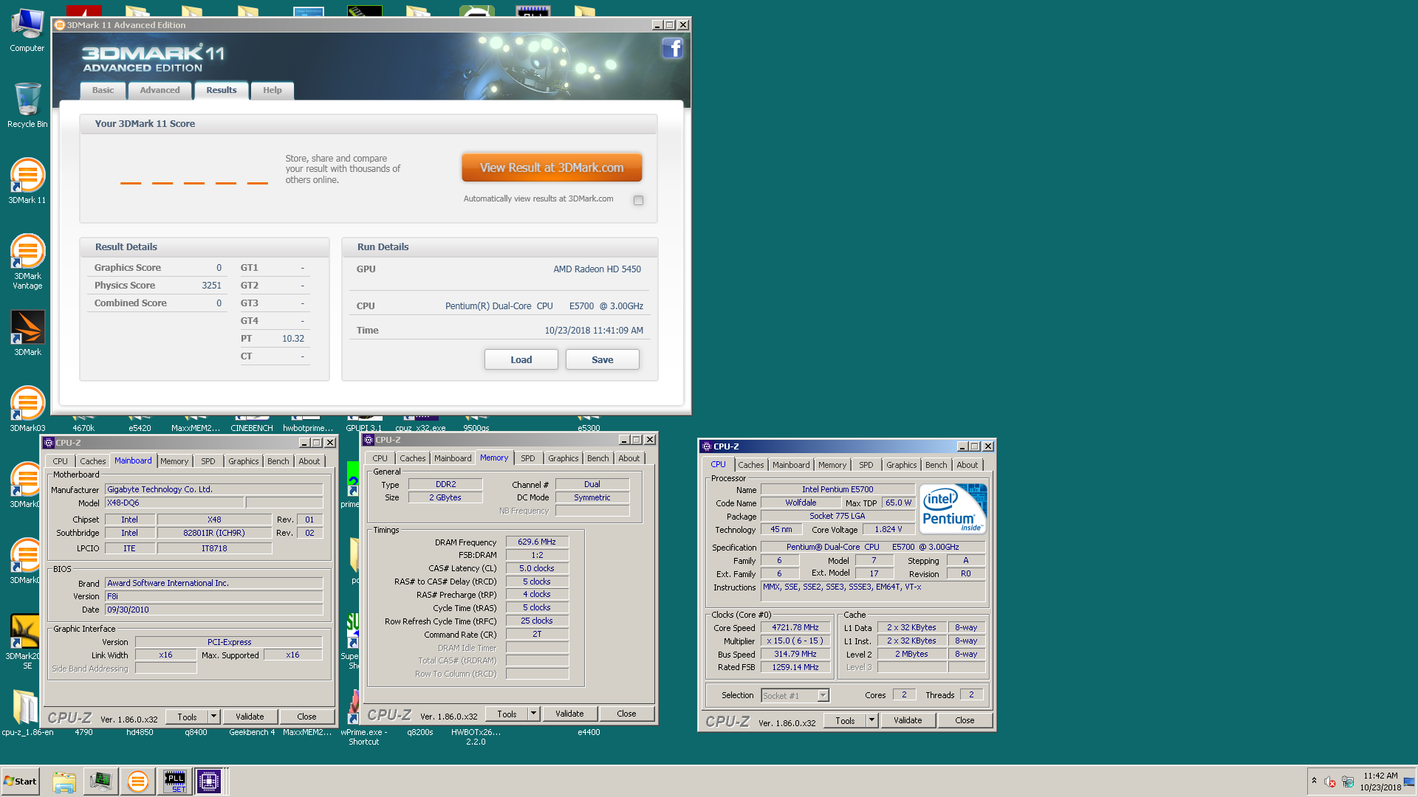Switch to the Advanced tab in 3DMark 11
The width and height of the screenshot is (1418, 797).
[160, 90]
